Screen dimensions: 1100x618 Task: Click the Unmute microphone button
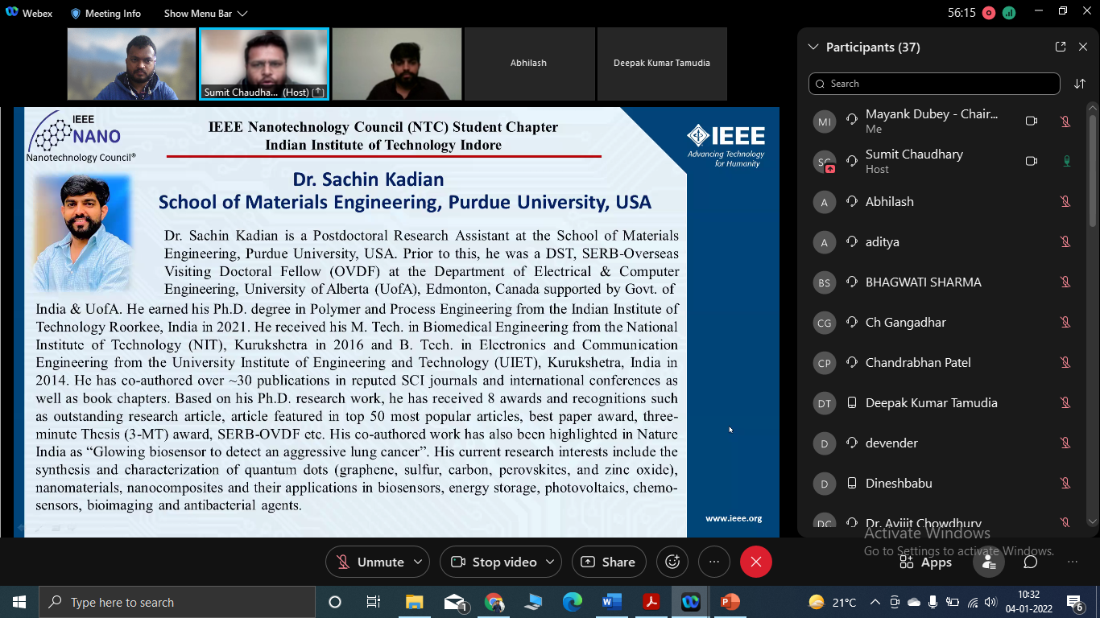[x=370, y=562]
